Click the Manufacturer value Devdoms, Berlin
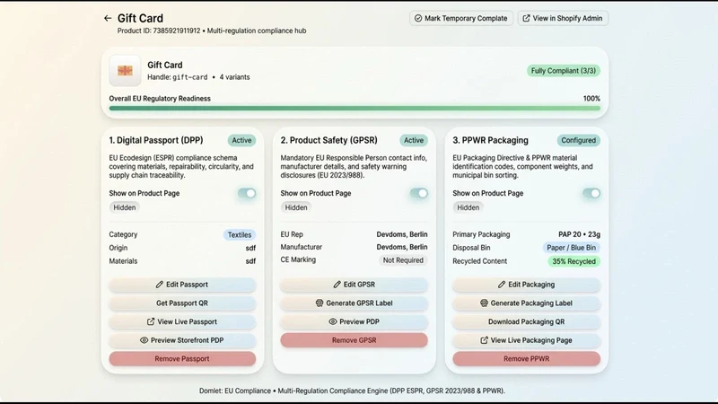Screen dimensions: 718x404 pyautogui.click(x=402, y=247)
